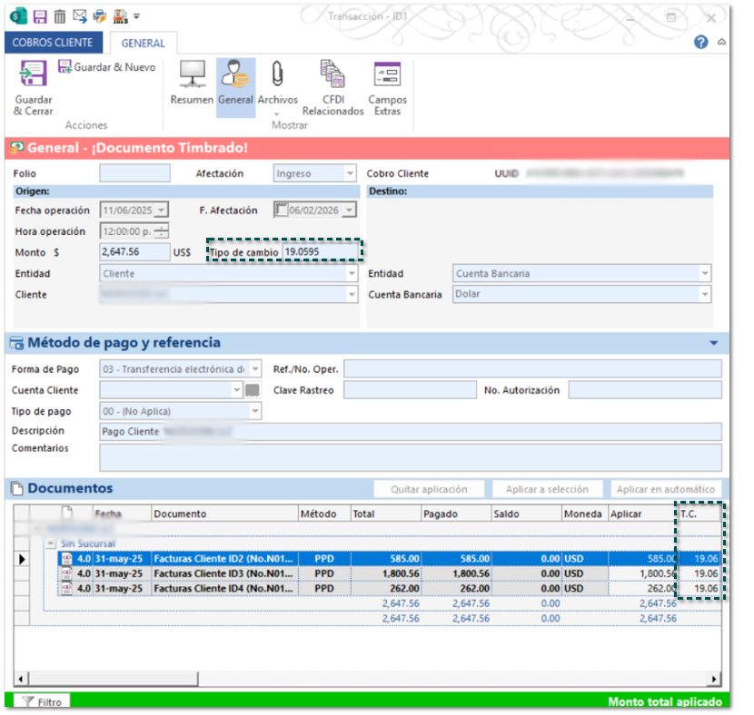Open the Forma de Pago dropdown
The image size is (754, 715).
pyautogui.click(x=254, y=369)
